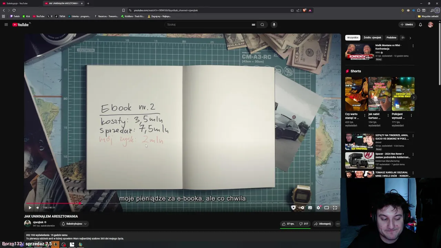This screenshot has height=248, width=441.
Task: Enter fullscreen mode
Action: (x=335, y=208)
